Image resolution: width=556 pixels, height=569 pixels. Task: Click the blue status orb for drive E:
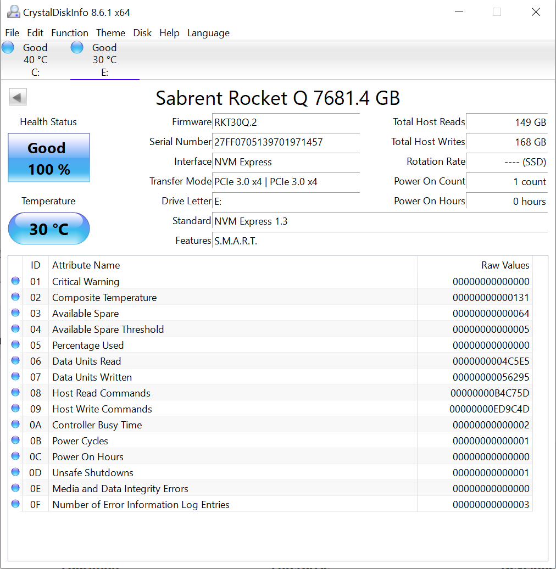pyautogui.click(x=77, y=48)
